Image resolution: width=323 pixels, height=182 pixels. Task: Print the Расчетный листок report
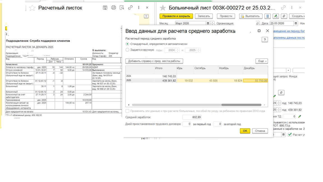coord(114,8)
